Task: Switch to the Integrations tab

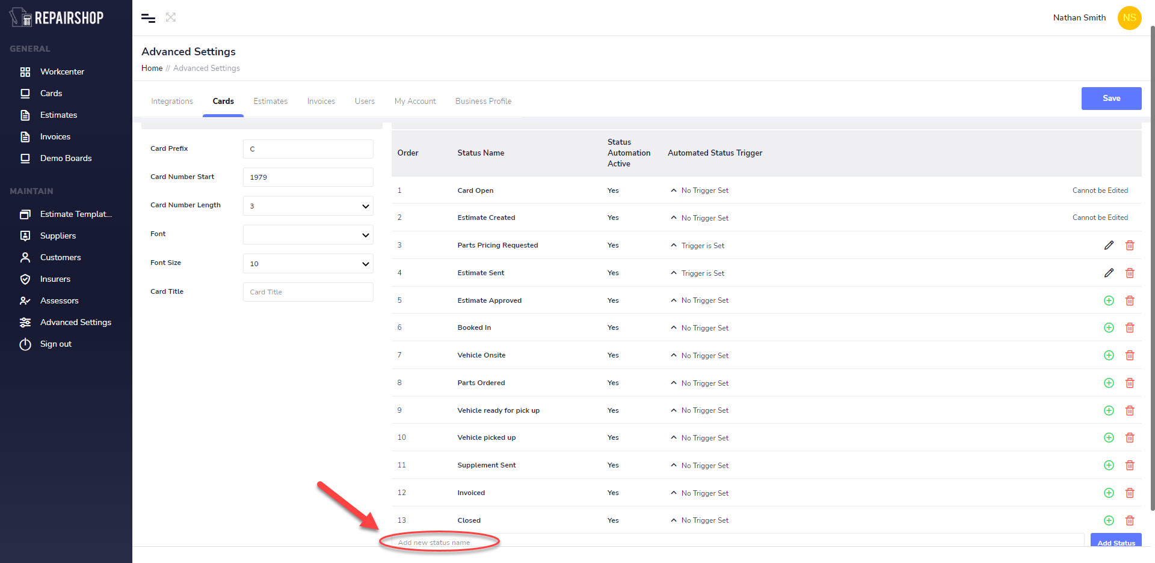Action: (172, 101)
